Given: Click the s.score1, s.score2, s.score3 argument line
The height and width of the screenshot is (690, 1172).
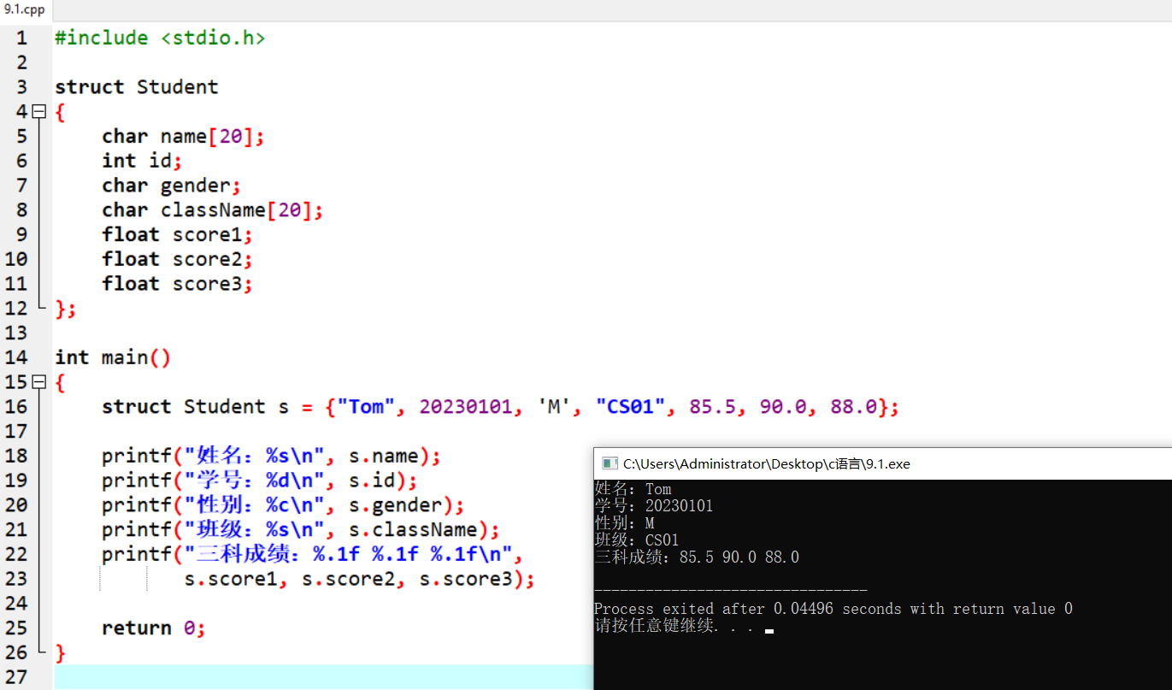Looking at the screenshot, I should click(x=360, y=579).
